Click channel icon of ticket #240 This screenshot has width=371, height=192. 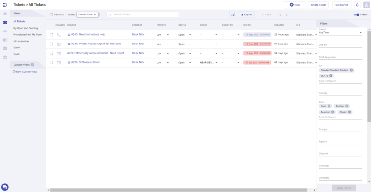(x=59, y=44)
